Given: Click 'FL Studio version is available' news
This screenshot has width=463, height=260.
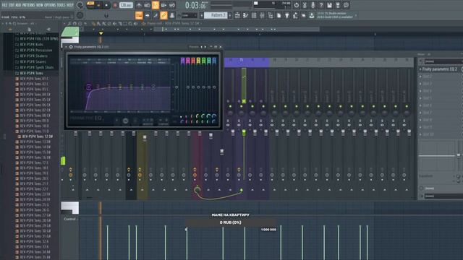Looking at the screenshot, I should pyautogui.click(x=334, y=15).
